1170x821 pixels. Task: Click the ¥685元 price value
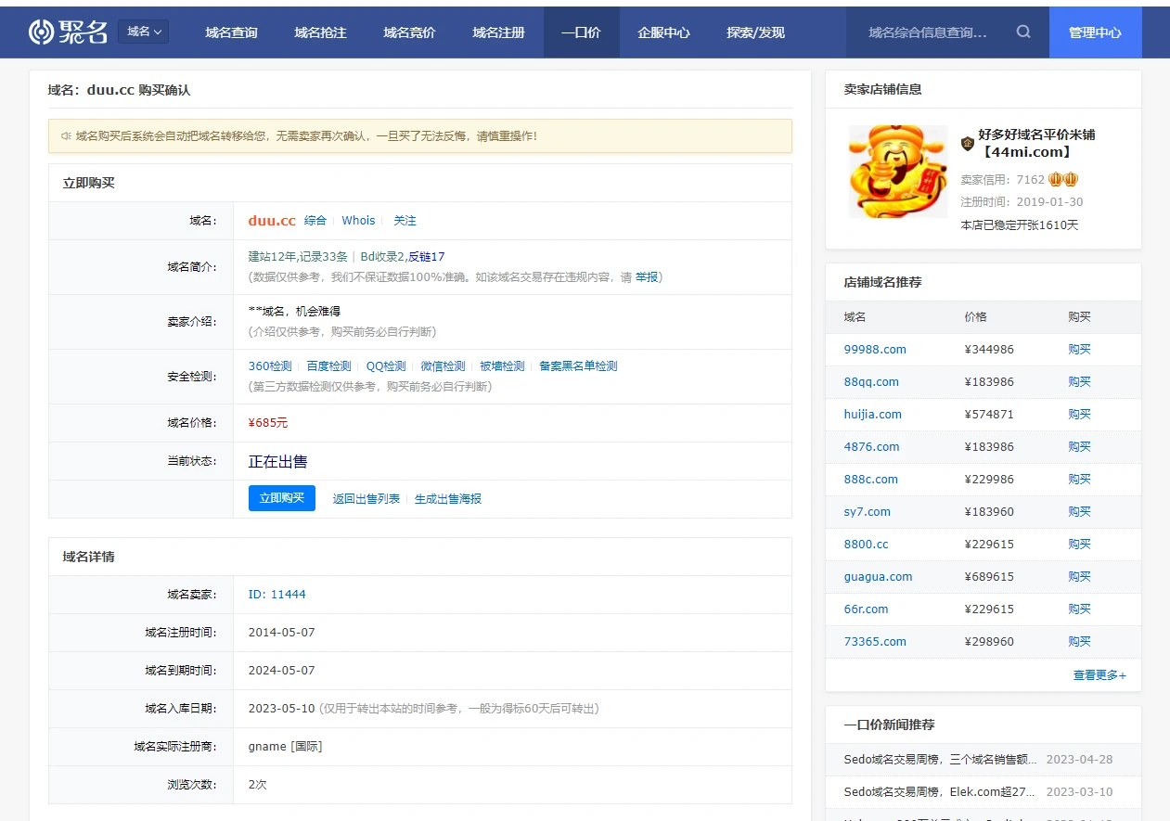click(268, 423)
